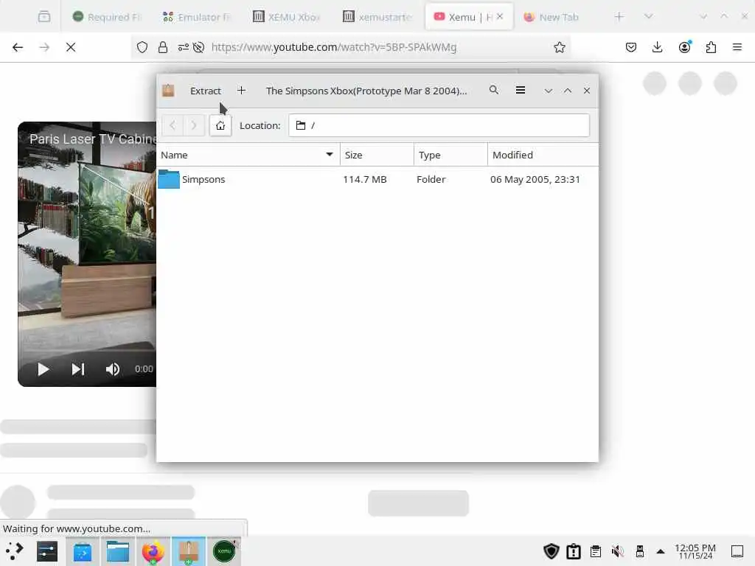Click the archive app icon in title bar
The width and height of the screenshot is (755, 566).
point(168,91)
